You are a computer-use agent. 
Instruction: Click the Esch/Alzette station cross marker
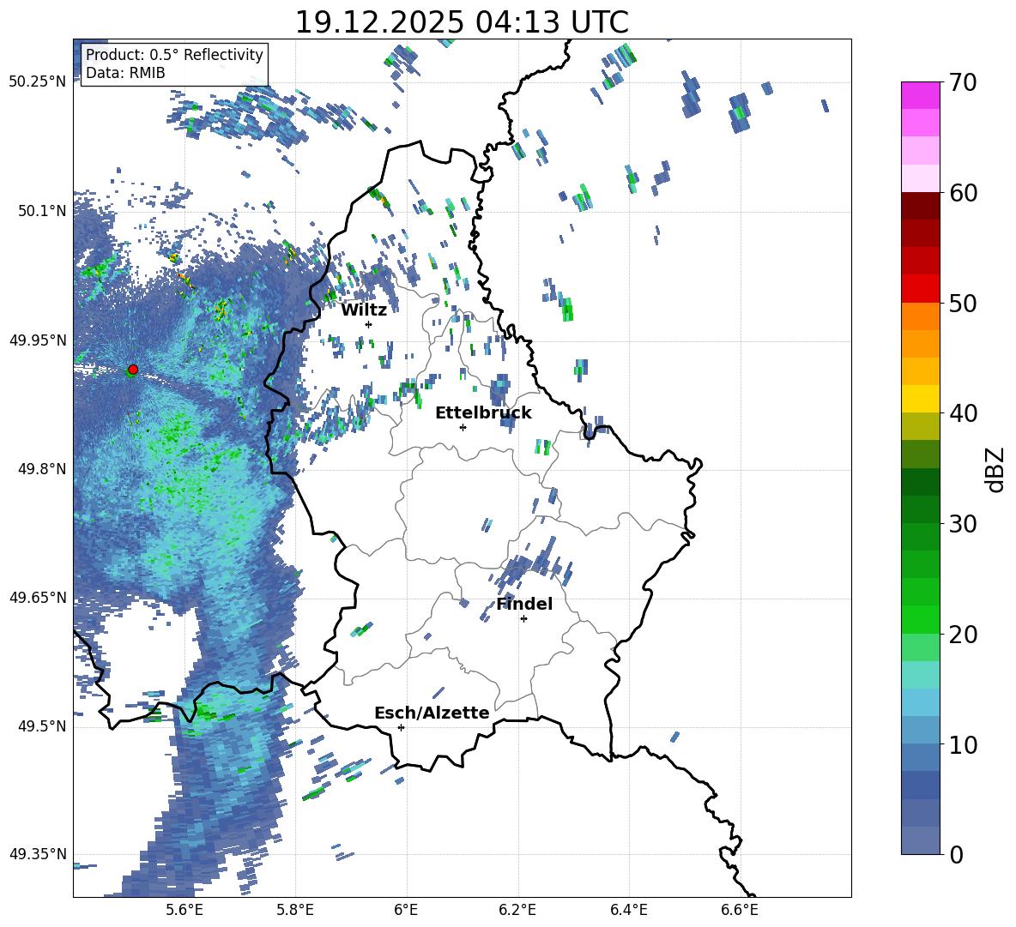click(401, 727)
